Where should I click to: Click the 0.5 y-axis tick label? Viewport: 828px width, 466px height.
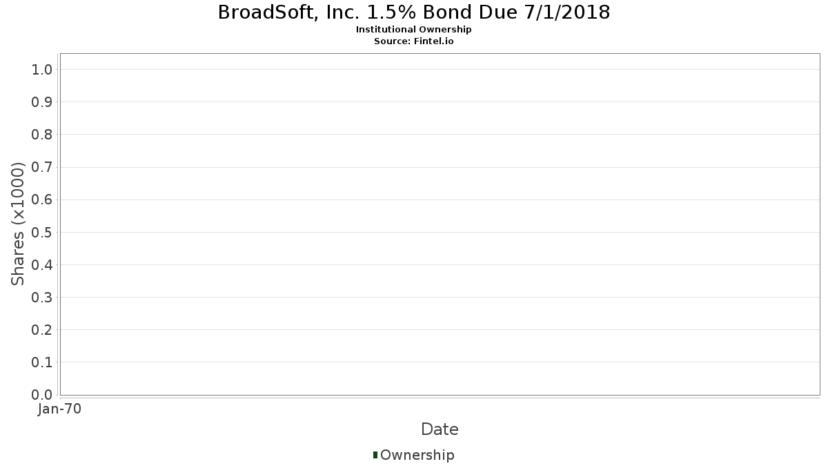click(42, 233)
